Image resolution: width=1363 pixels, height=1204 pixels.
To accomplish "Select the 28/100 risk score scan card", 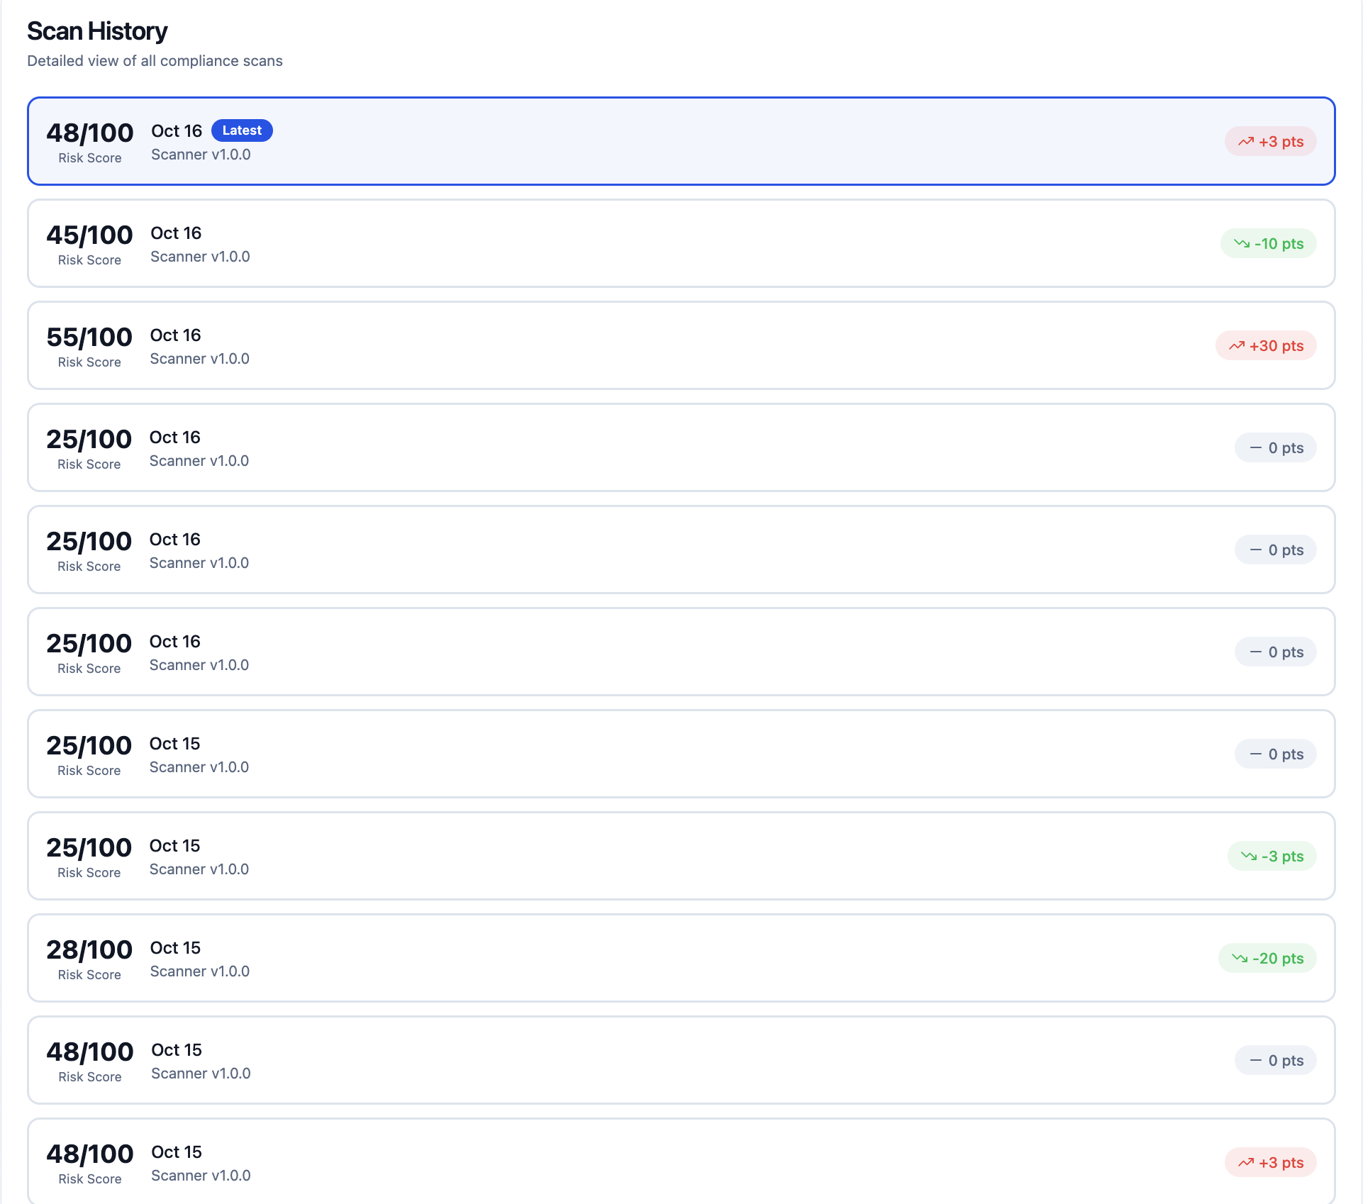I will coord(681,958).
